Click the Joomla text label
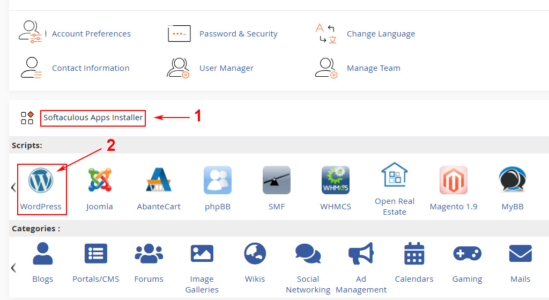This screenshot has height=300, width=549. click(x=100, y=207)
